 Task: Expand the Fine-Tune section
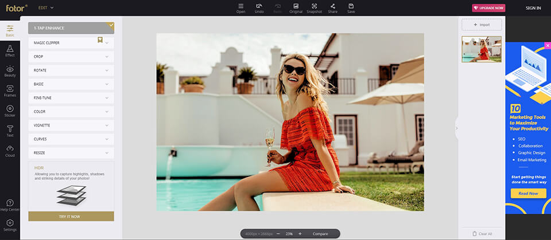point(71,98)
